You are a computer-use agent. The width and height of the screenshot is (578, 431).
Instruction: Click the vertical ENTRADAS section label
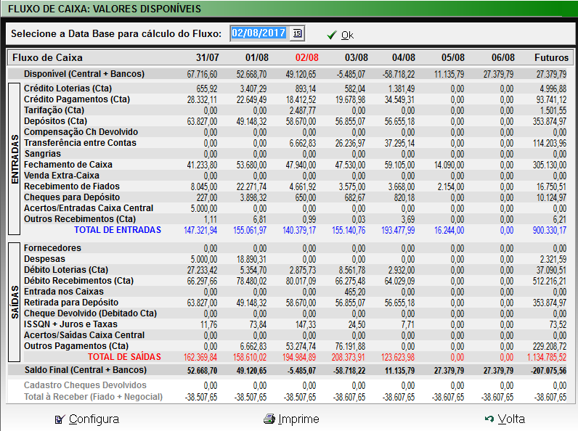15,159
